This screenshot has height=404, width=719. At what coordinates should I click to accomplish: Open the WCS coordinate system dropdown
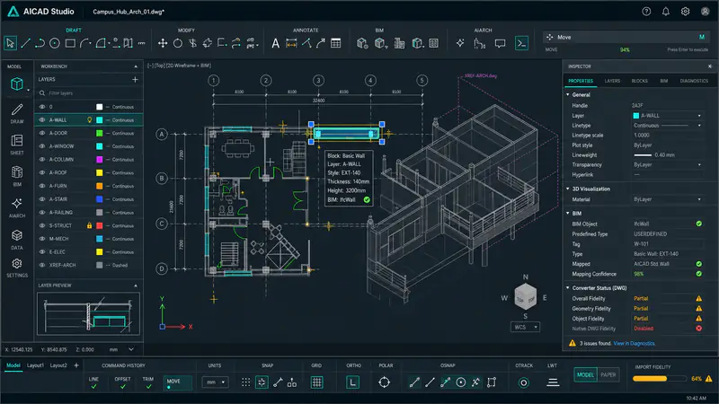[x=525, y=327]
